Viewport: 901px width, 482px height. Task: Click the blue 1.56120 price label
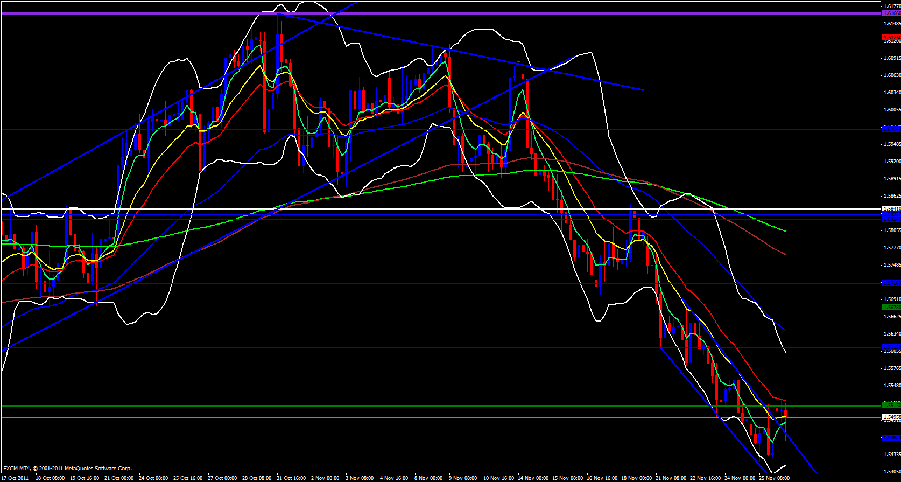pos(891,347)
